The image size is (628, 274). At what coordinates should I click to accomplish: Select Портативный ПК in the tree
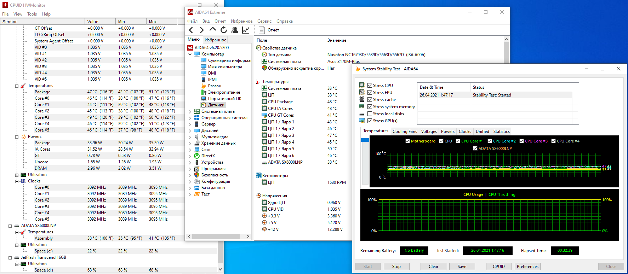click(225, 99)
